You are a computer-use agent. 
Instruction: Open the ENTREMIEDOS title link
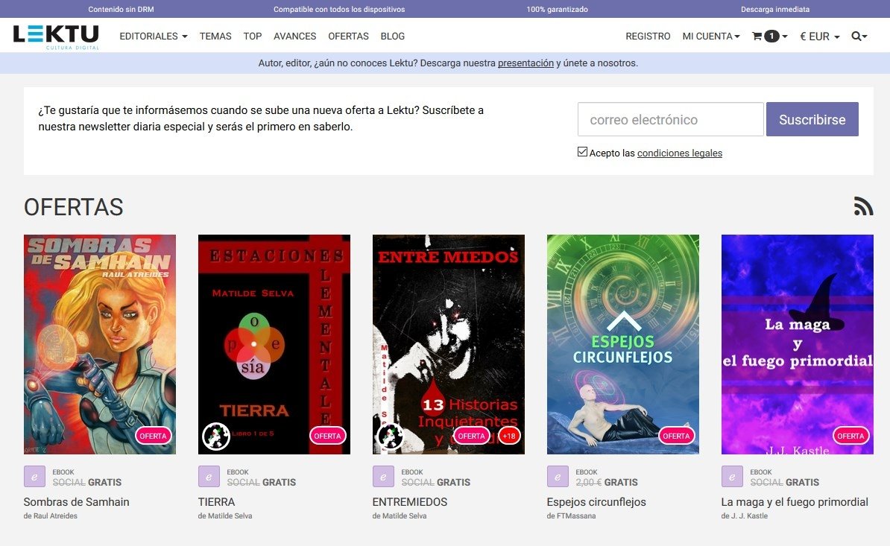(410, 502)
